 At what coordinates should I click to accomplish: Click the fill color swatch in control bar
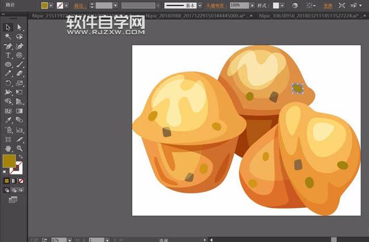tap(44, 6)
